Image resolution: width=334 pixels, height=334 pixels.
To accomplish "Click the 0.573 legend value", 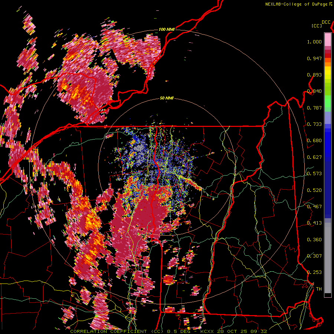I will pyautogui.click(x=314, y=174).
